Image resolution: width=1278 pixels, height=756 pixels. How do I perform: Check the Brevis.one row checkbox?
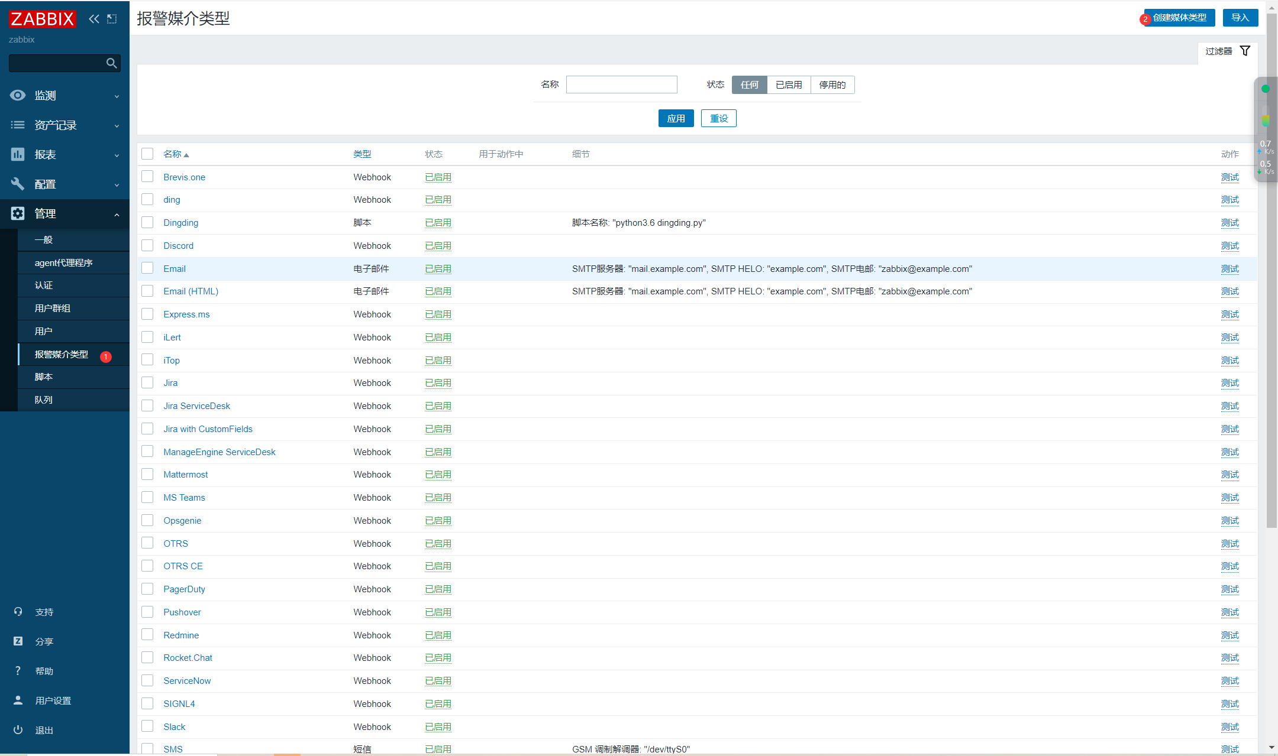(147, 177)
